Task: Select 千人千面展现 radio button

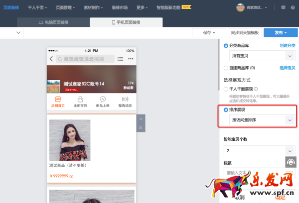Action: (226, 89)
